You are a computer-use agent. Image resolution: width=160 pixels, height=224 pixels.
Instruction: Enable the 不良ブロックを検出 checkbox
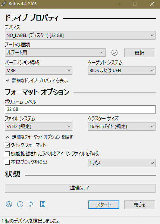click(x=7, y=162)
